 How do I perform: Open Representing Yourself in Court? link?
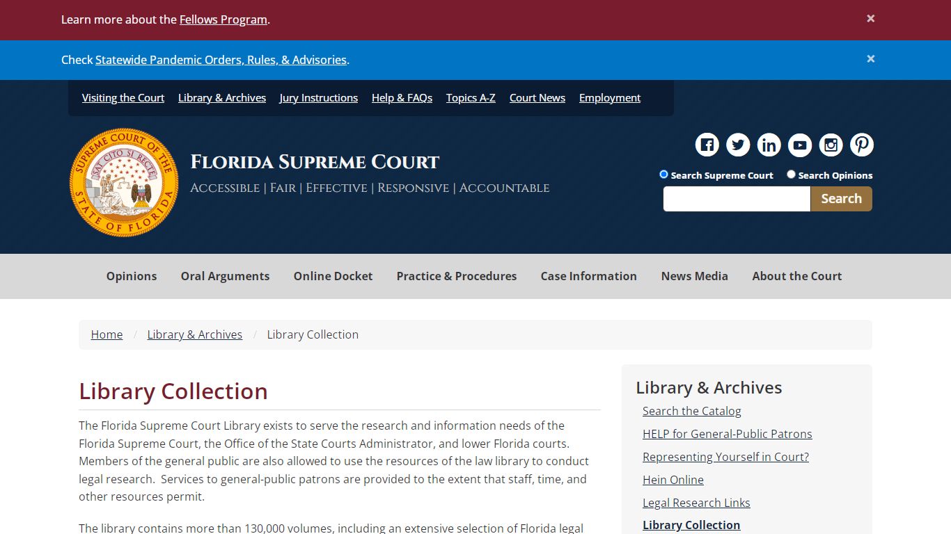[x=726, y=457]
